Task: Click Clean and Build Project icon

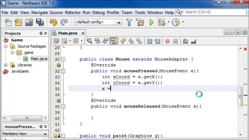Action: point(140,22)
